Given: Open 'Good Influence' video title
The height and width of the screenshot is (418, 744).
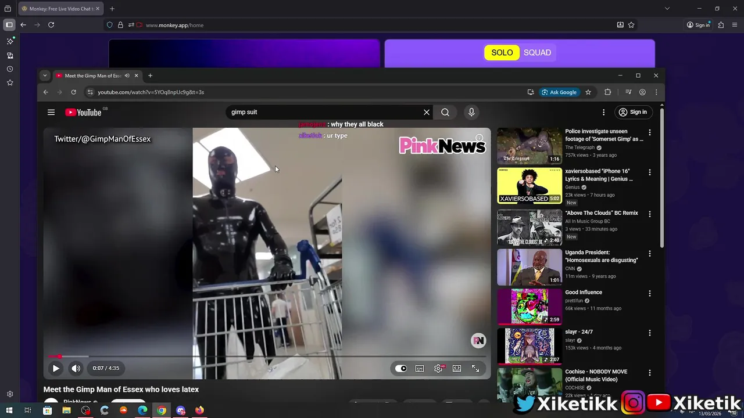Looking at the screenshot, I should click(x=584, y=293).
